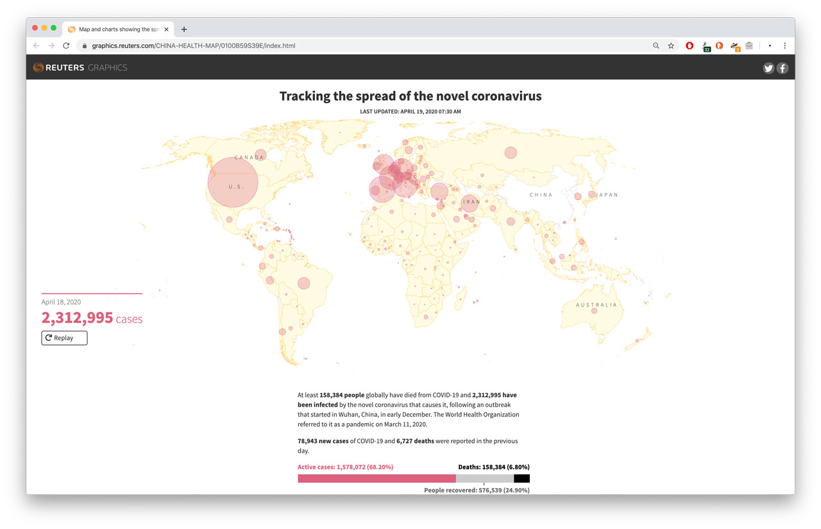Open Chrome's three-dot menu
The height and width of the screenshot is (529, 821).
(x=784, y=46)
